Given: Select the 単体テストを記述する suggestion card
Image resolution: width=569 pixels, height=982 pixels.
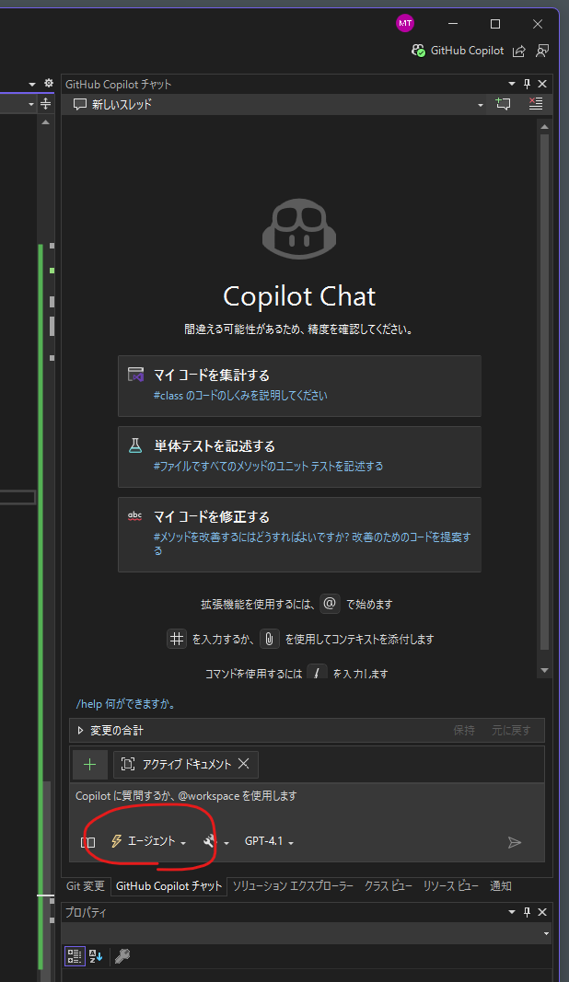Looking at the screenshot, I should click(x=299, y=456).
